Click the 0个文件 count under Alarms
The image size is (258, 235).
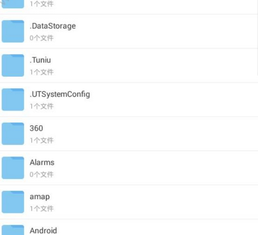(x=41, y=175)
